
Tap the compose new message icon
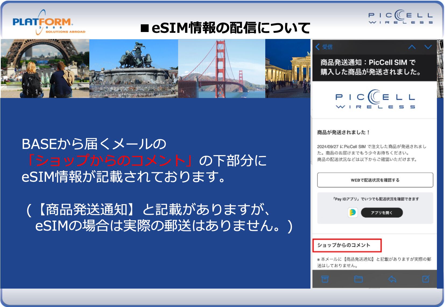[426, 279]
